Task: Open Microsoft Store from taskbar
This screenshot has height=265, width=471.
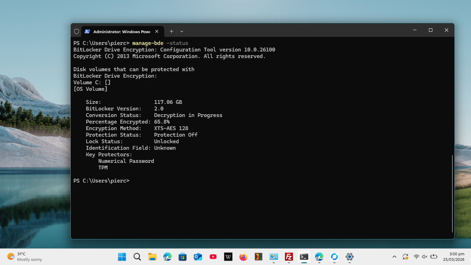Action: click(x=183, y=257)
